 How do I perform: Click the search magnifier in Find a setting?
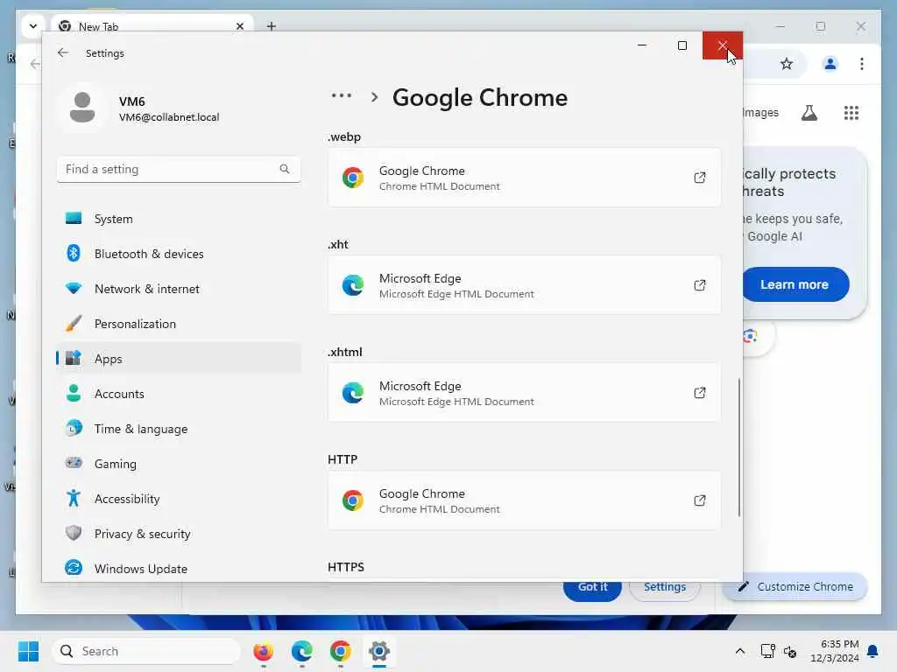coord(285,169)
